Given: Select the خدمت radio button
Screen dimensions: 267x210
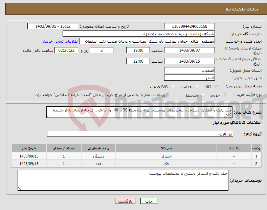Looking at the screenshot, I should pos(197,86).
